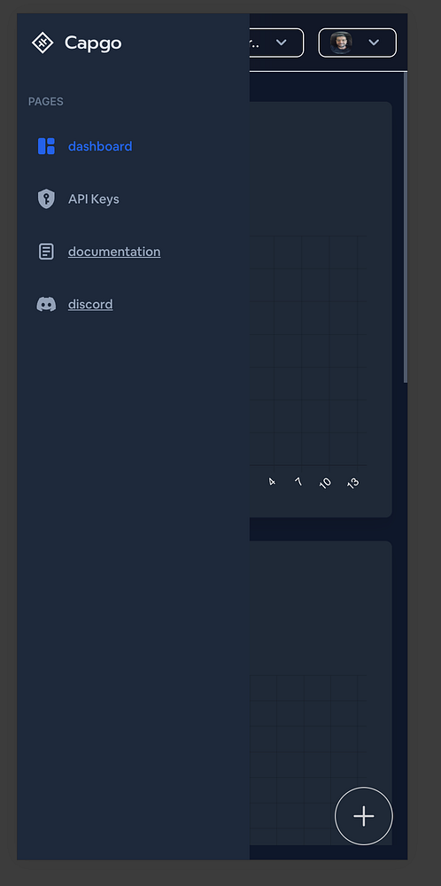Expand the chevron beside the user avatar
441x886 pixels.
click(x=373, y=43)
